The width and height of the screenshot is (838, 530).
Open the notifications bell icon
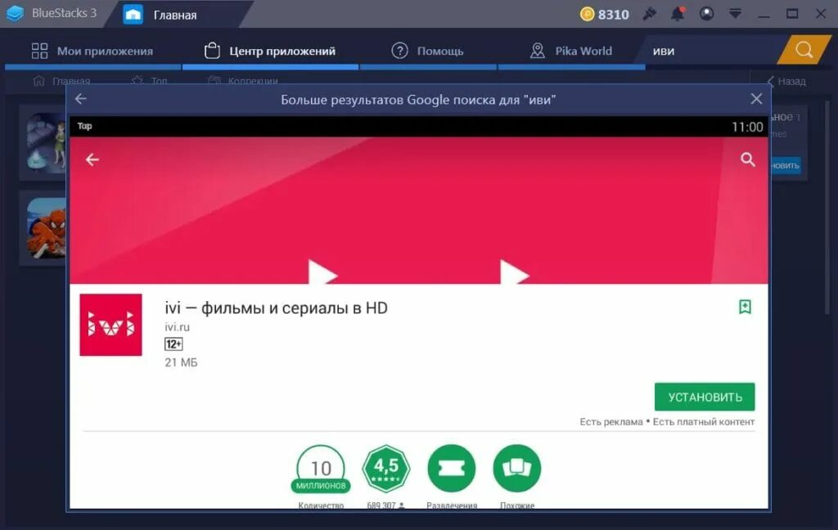[x=678, y=14]
